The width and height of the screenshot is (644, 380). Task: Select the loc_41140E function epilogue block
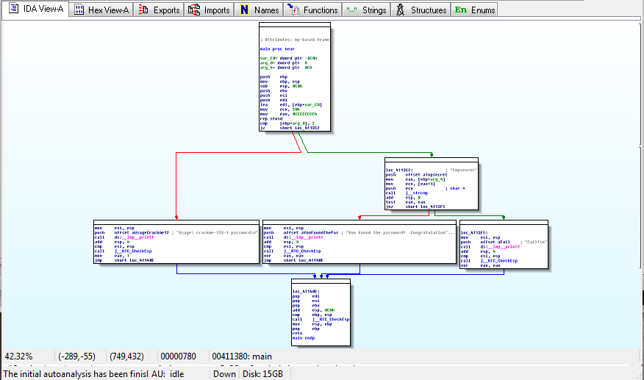pos(321,312)
